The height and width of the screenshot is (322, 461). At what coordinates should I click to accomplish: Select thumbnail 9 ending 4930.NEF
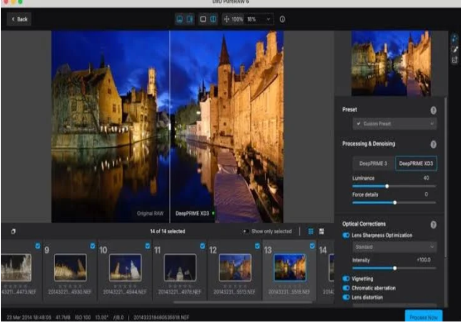coord(70,267)
